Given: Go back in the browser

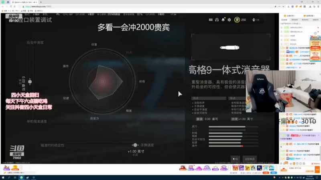Looking at the screenshot, I should tap(3, 6).
